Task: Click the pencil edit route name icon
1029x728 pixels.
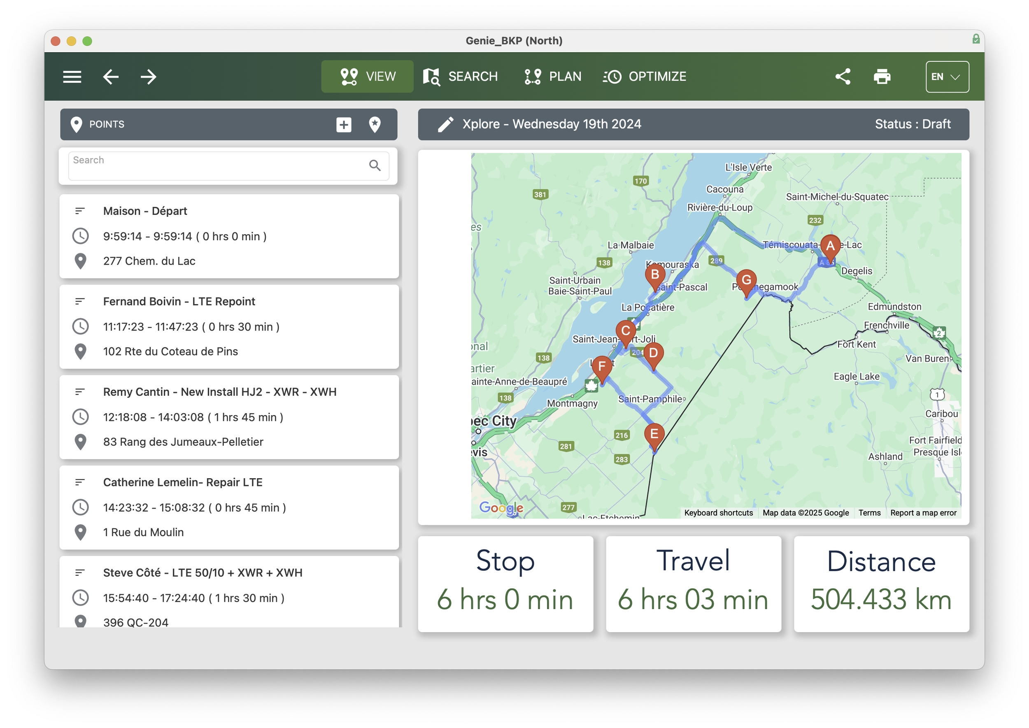Action: click(445, 125)
